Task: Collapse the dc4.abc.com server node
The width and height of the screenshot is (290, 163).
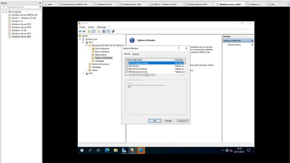Action: [x=80, y=39]
